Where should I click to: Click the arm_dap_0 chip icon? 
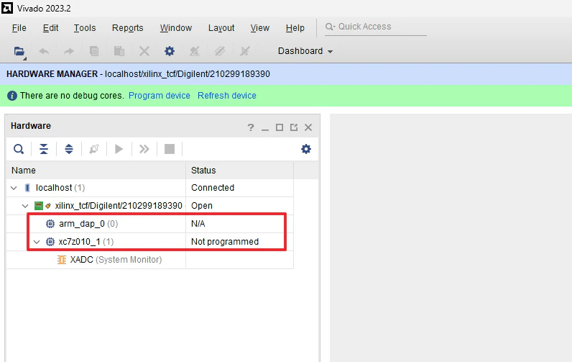[x=50, y=224]
